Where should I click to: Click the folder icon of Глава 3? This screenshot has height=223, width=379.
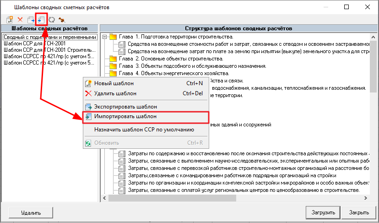pos(113,66)
